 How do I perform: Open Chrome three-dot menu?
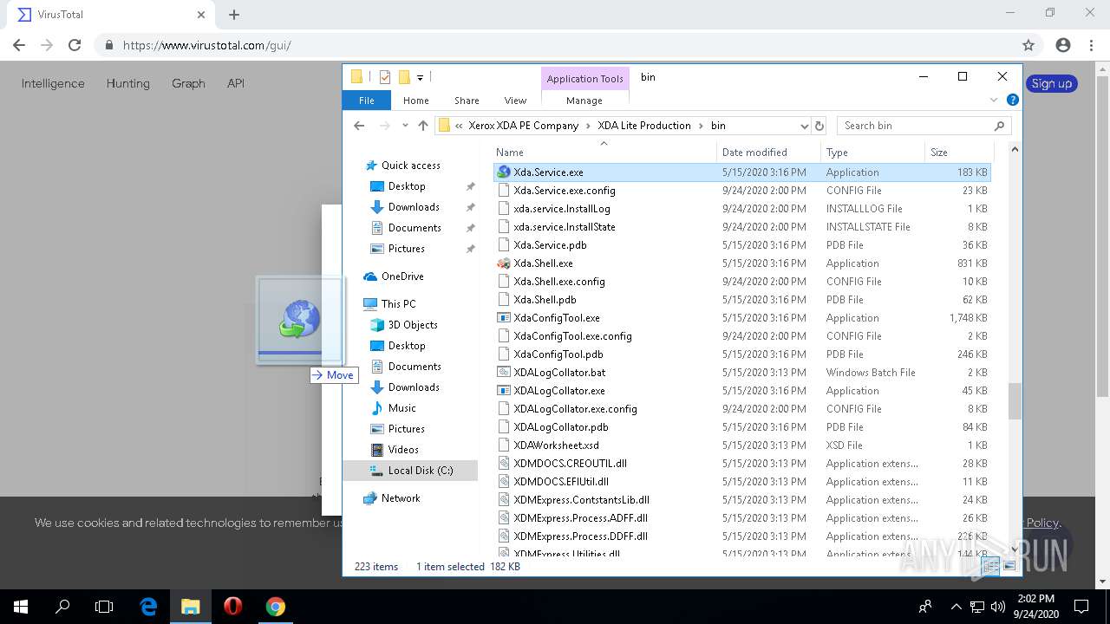tap(1091, 45)
